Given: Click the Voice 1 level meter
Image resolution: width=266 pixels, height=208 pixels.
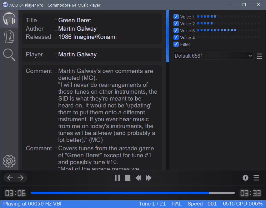Looking at the screenshot, I should tap(228, 17).
